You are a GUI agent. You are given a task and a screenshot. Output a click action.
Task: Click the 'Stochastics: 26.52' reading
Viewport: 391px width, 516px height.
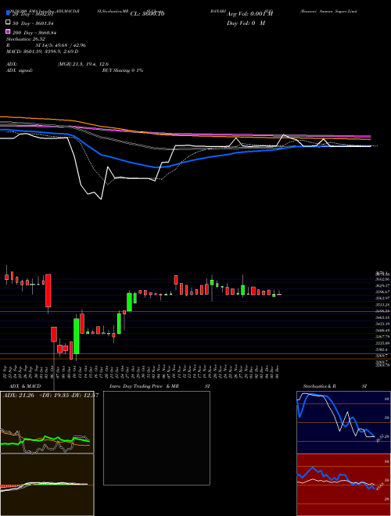click(26, 39)
